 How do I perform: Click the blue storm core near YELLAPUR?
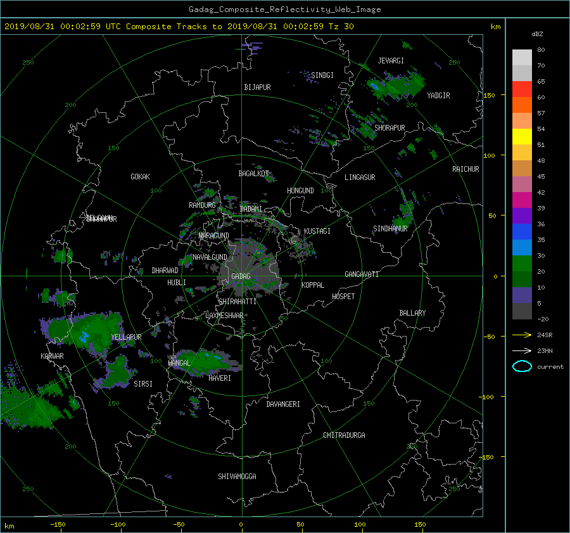point(84,337)
